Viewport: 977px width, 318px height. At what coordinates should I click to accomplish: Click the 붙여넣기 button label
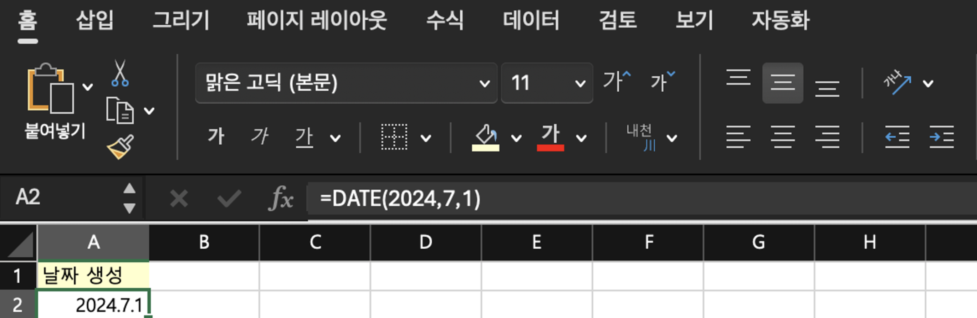[55, 131]
